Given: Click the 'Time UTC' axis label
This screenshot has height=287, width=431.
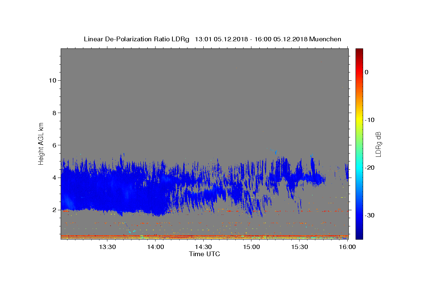Looking at the screenshot, I should tap(204, 254).
